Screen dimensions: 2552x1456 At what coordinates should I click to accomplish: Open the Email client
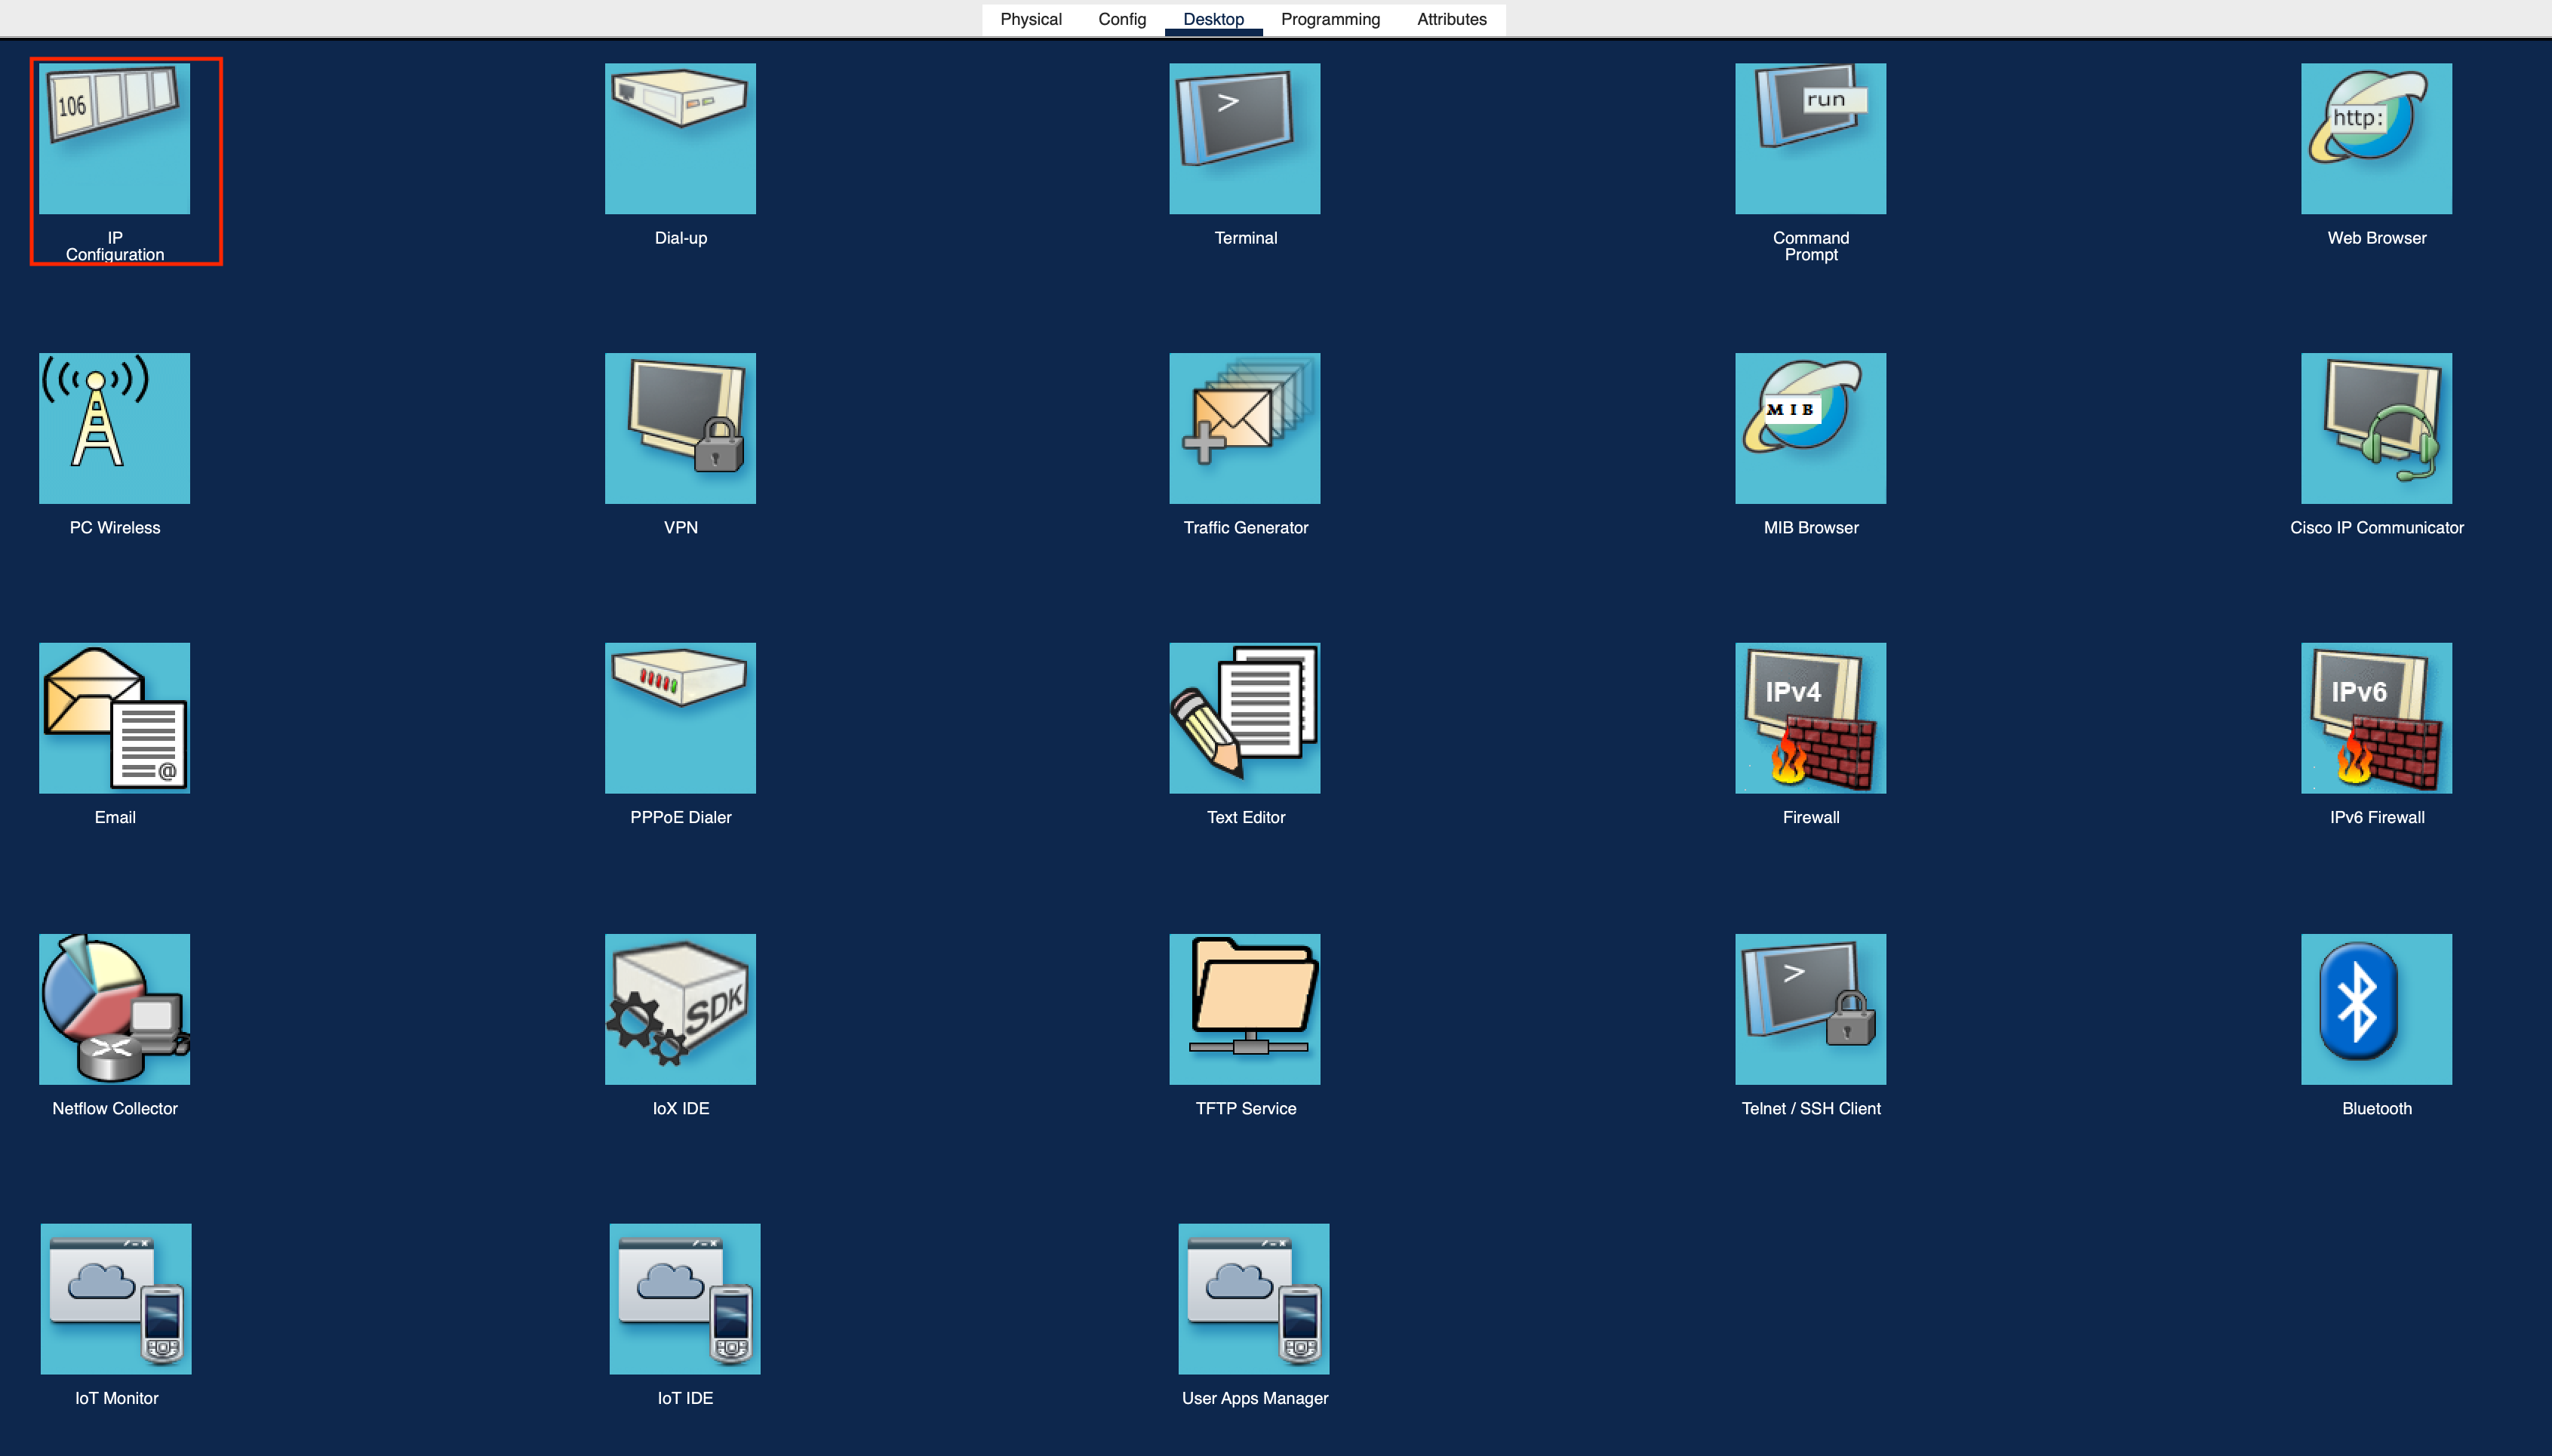[x=114, y=718]
